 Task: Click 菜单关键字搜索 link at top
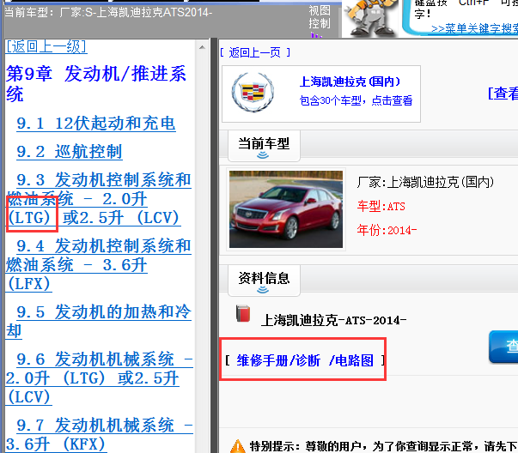point(474,28)
